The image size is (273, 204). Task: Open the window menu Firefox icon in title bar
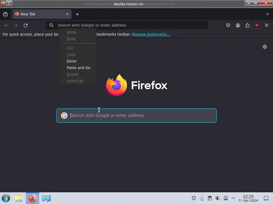(x=3, y=3)
